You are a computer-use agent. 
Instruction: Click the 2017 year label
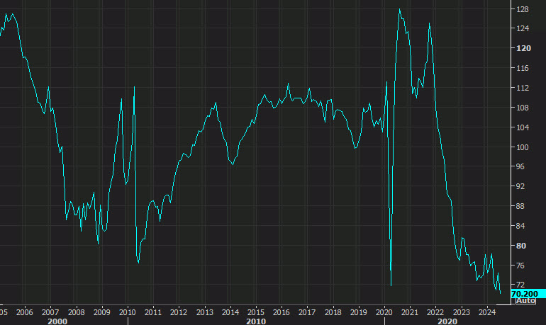tap(307, 312)
